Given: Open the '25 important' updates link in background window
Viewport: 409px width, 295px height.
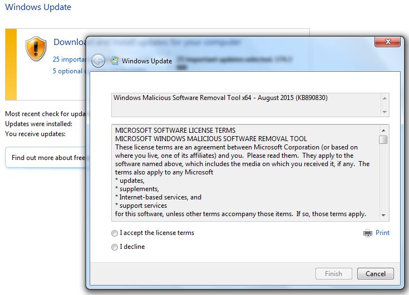Looking at the screenshot, I should pos(70,59).
